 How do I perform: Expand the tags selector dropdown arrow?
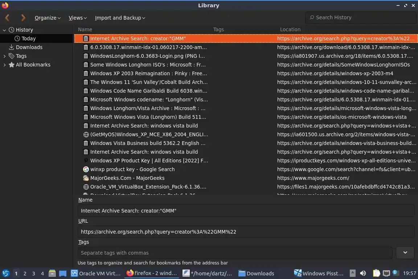pyautogui.click(x=405, y=252)
